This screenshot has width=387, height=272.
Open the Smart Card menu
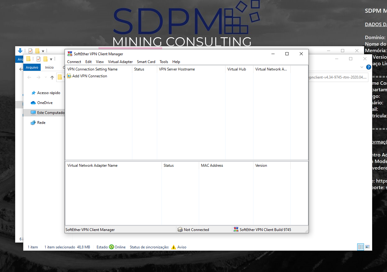(x=146, y=62)
